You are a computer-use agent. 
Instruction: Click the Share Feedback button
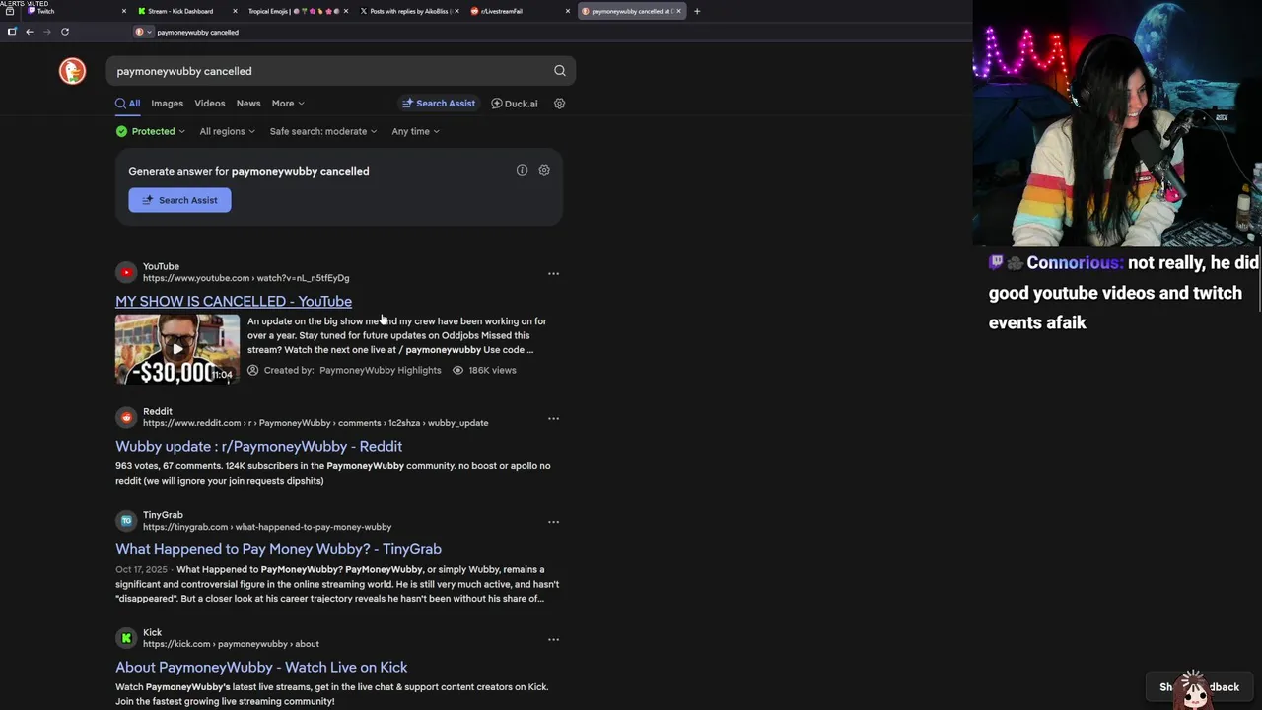point(1200,687)
